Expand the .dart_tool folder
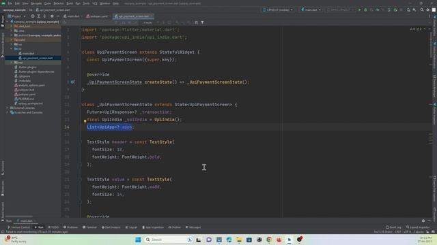The height and width of the screenshot is (245, 437). coord(12,26)
